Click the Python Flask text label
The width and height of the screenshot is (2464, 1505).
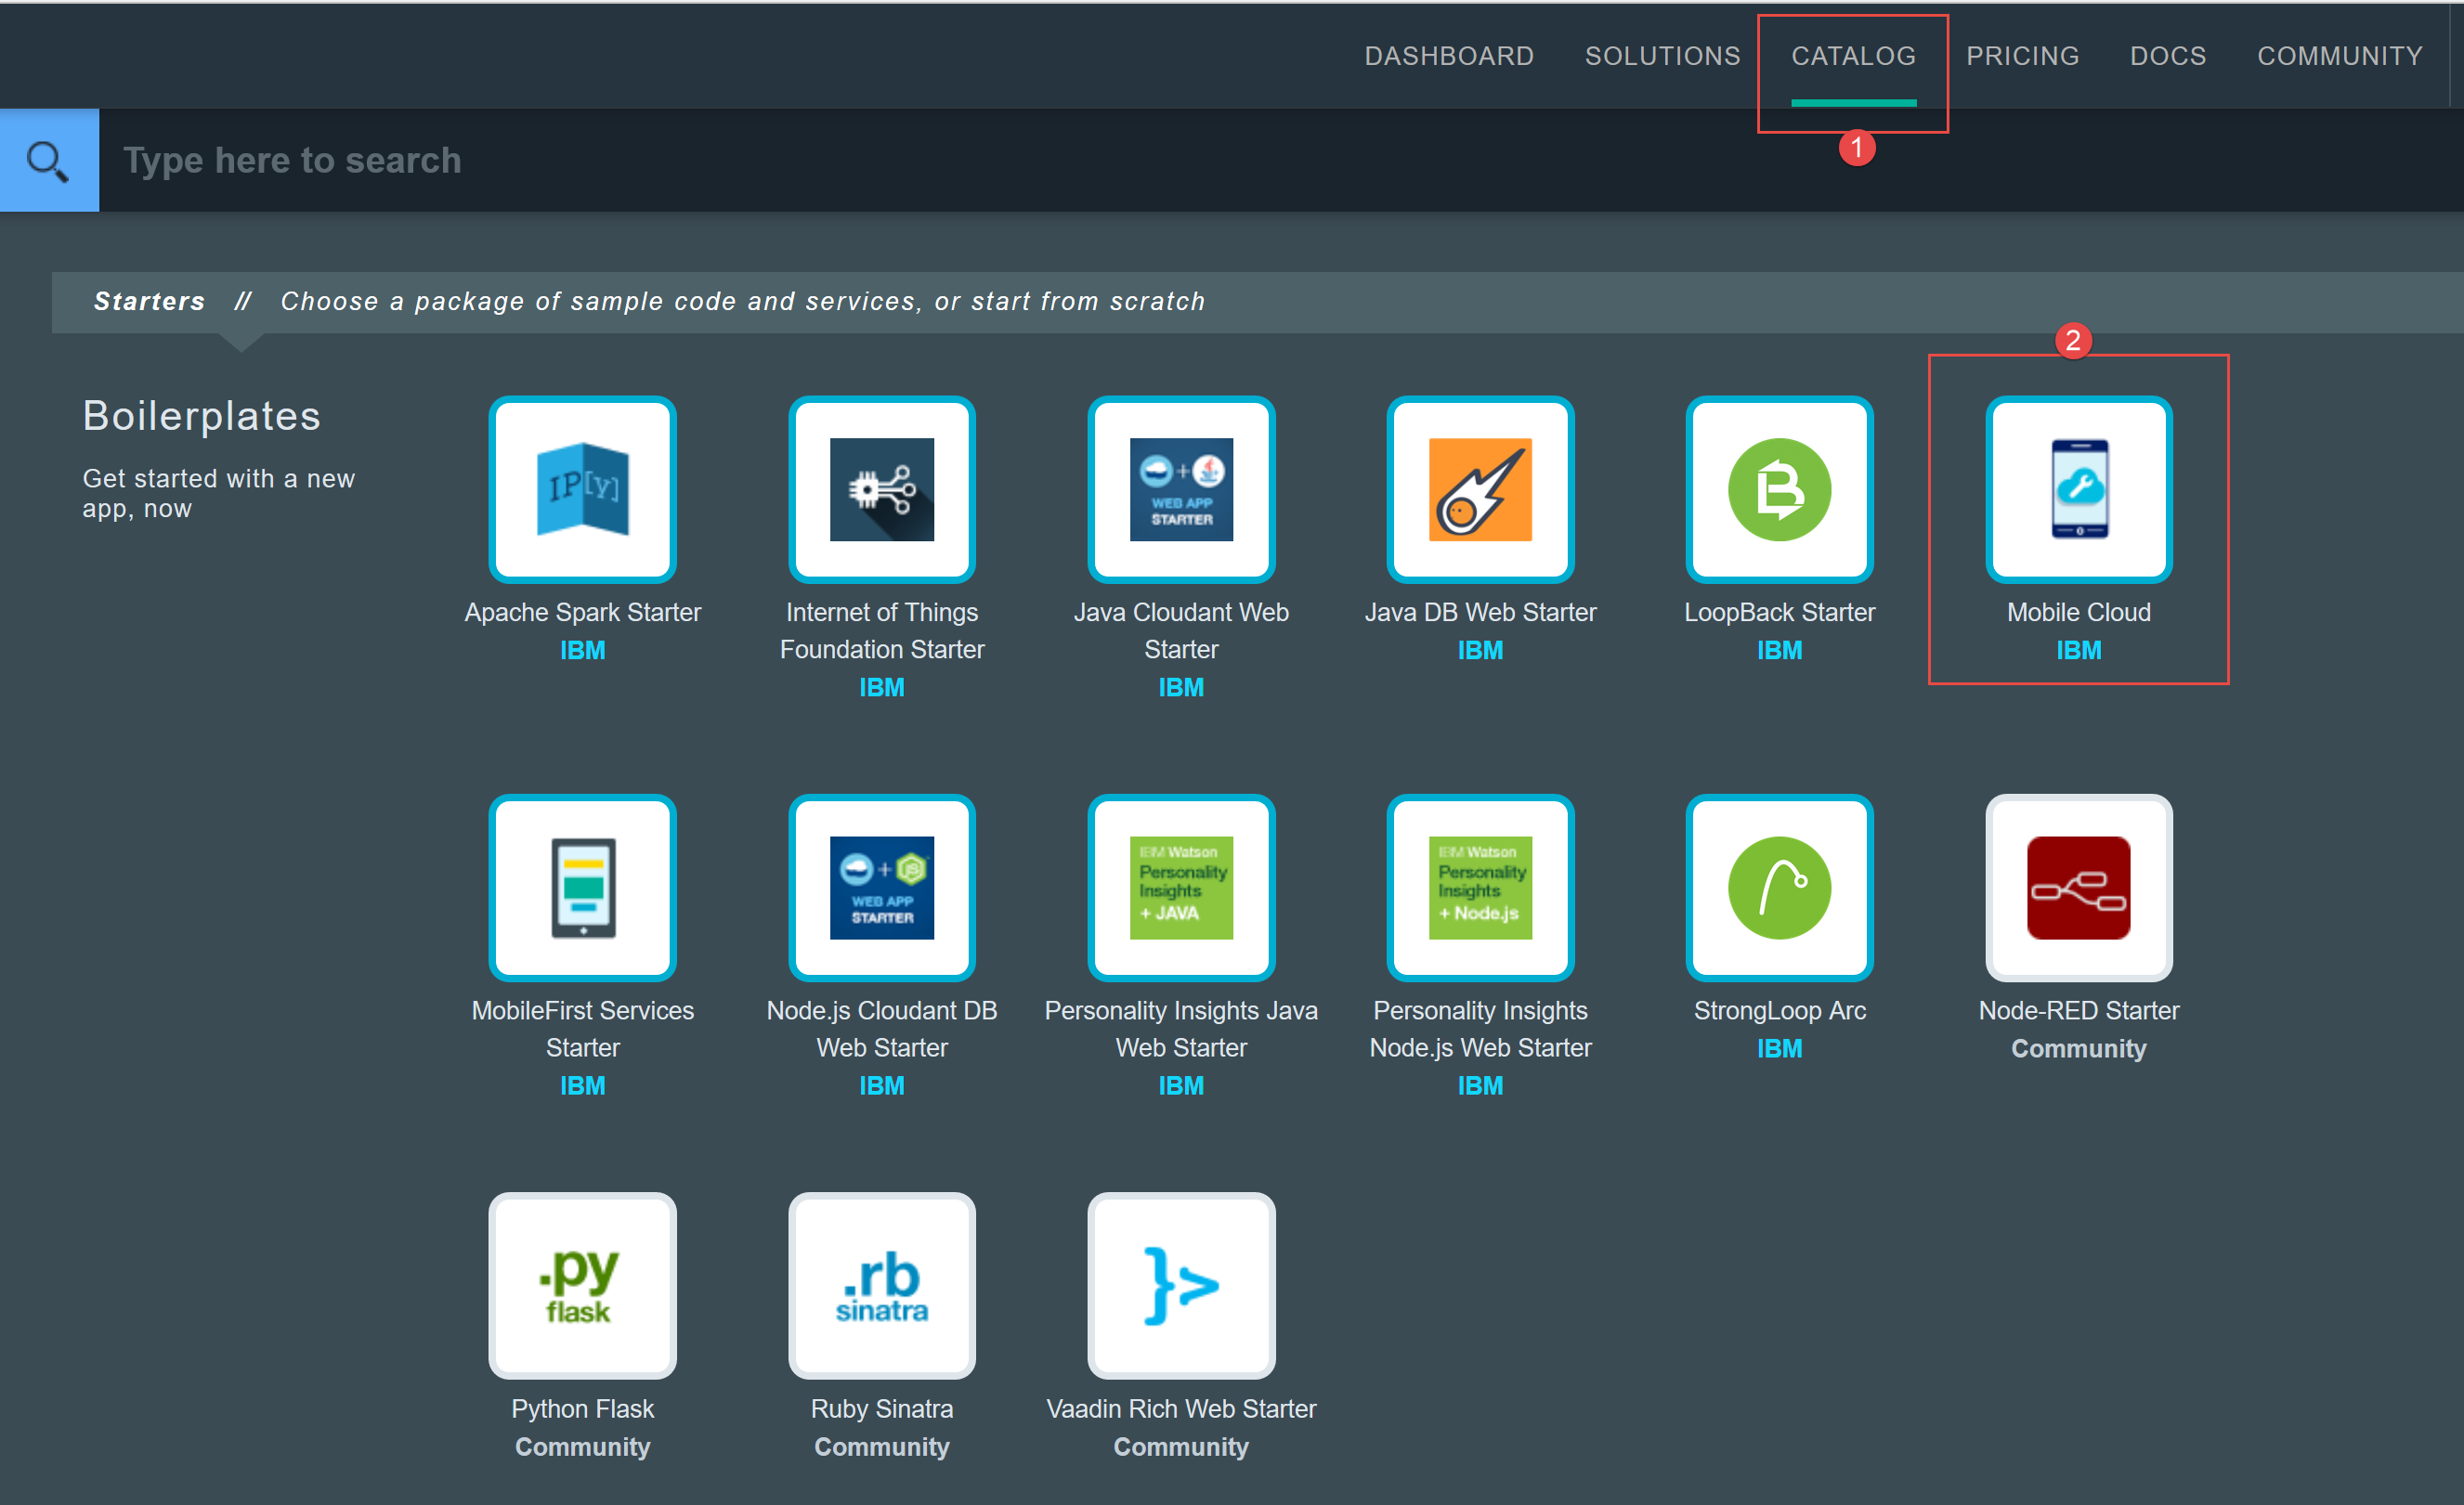(x=582, y=1408)
